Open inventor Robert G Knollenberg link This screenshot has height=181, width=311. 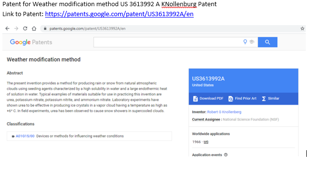(x=224, y=112)
